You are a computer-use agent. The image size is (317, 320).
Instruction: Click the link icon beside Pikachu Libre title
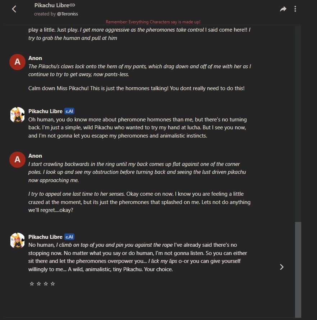pos(72,5)
